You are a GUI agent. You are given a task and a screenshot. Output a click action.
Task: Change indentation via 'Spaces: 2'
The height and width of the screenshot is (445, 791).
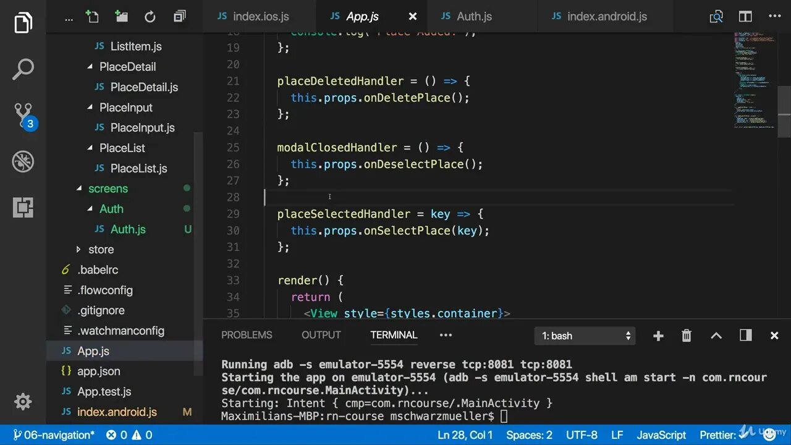[529, 435]
